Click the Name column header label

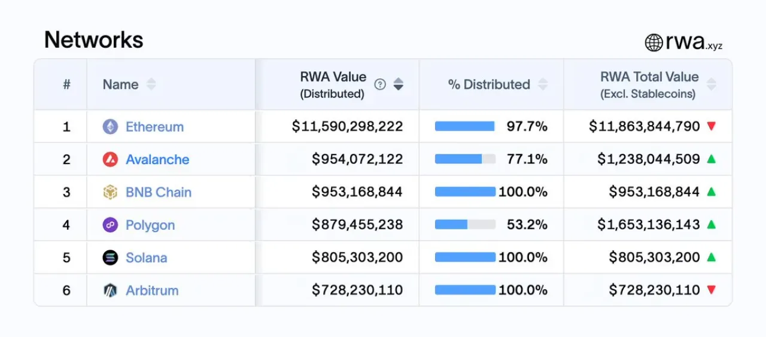click(120, 84)
